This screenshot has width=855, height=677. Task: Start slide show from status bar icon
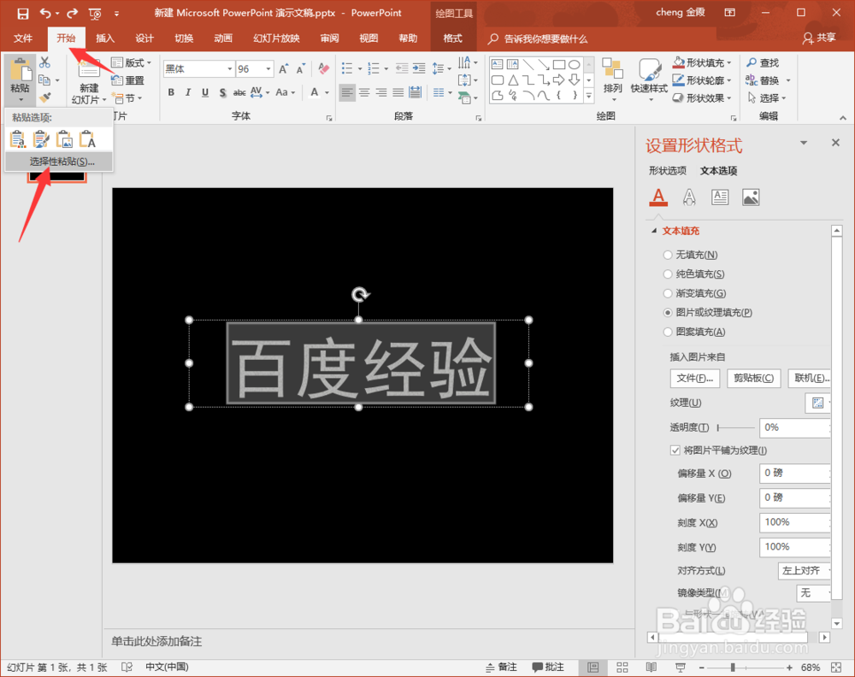click(x=680, y=668)
